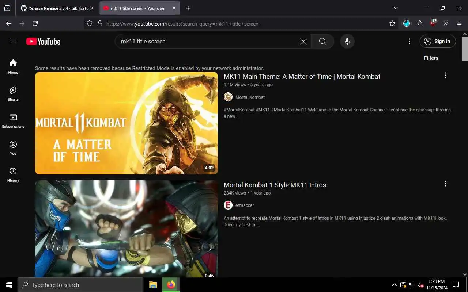Click the muted volume tray icon
The width and height of the screenshot is (468, 292).
pyautogui.click(x=420, y=285)
